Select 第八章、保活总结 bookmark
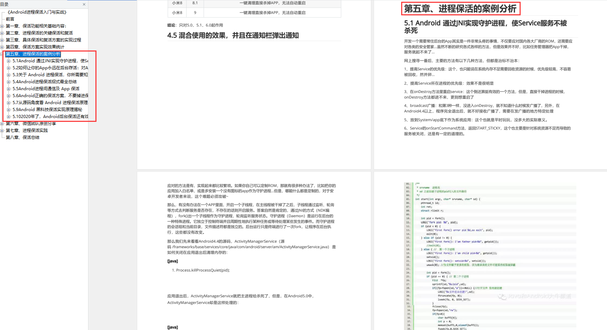The width and height of the screenshot is (607, 330). pyautogui.click(x=23, y=137)
